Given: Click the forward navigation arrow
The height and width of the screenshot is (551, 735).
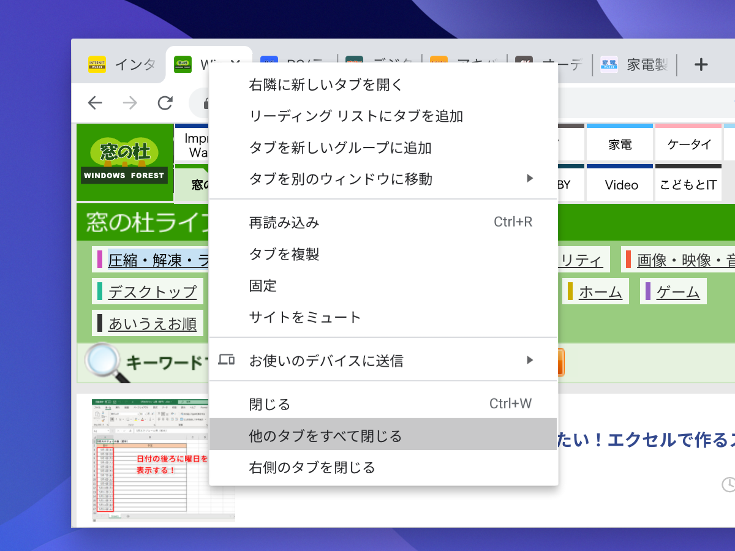Looking at the screenshot, I should click(x=130, y=103).
